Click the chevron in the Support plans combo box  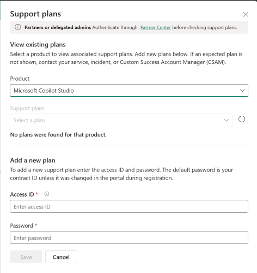226,120
